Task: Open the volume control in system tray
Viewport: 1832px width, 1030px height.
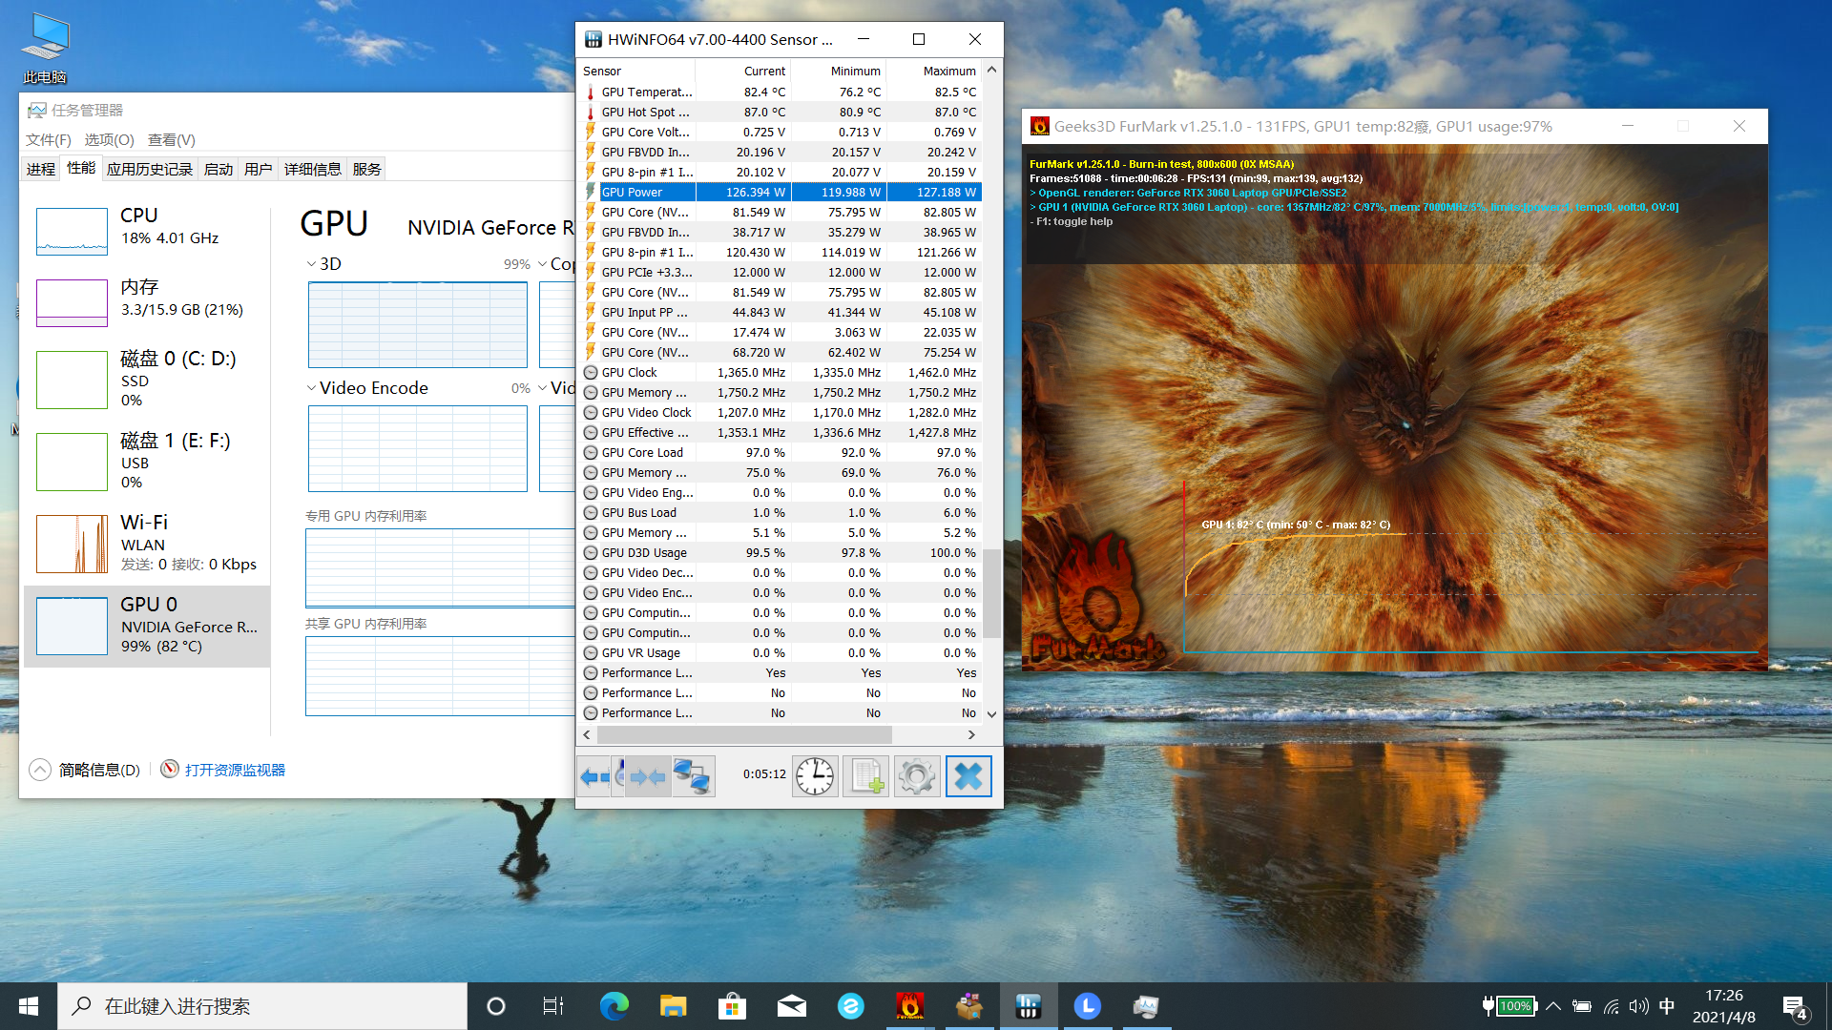Action: coord(1639,1006)
